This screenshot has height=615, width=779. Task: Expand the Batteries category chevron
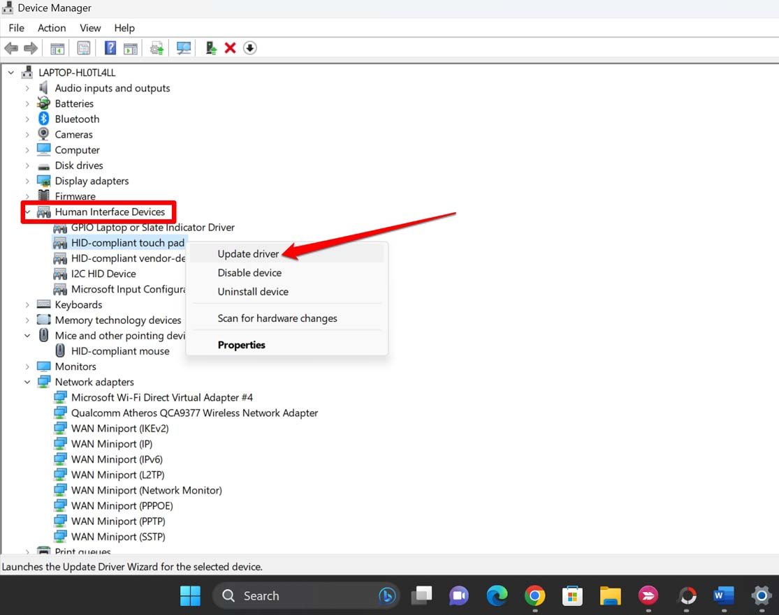(x=27, y=104)
